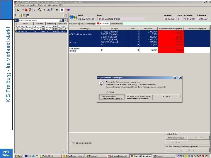The width and height of the screenshot is (211, 158).
Task: Switch to the Kostenträger tab
Action: (90, 24)
